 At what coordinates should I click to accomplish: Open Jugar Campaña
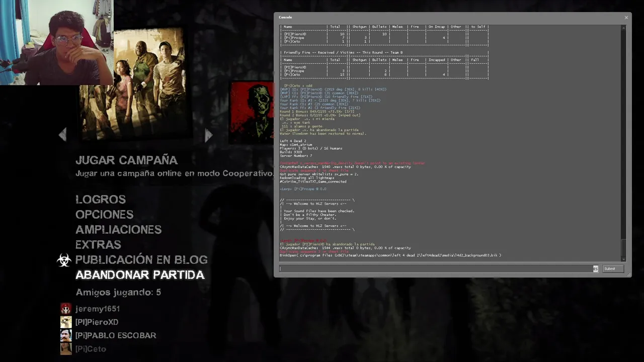(126, 160)
